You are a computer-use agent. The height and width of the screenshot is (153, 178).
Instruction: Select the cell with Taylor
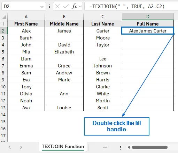point(103,45)
